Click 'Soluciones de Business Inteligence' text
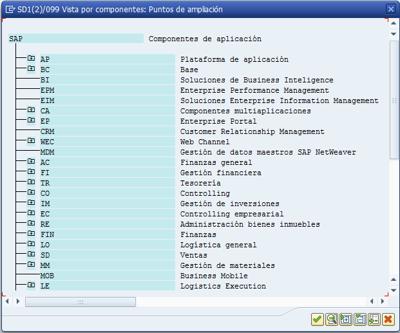This screenshot has height=333, width=400. [257, 80]
